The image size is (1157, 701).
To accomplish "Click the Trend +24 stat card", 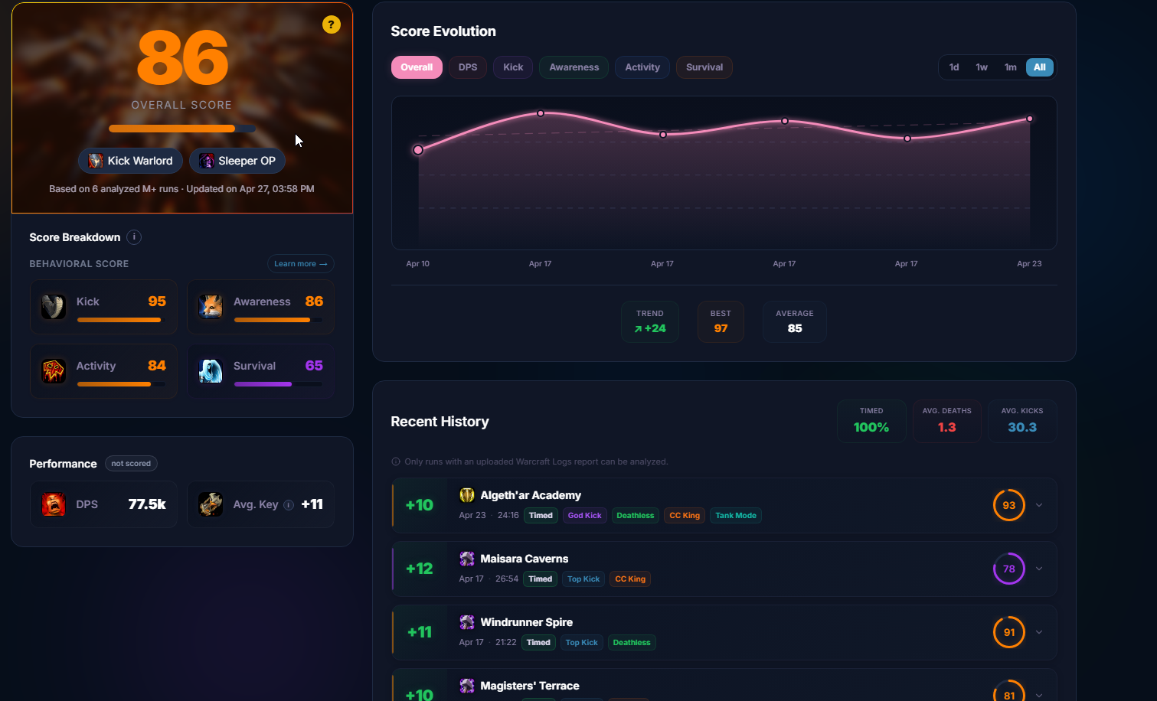I will click(x=650, y=321).
